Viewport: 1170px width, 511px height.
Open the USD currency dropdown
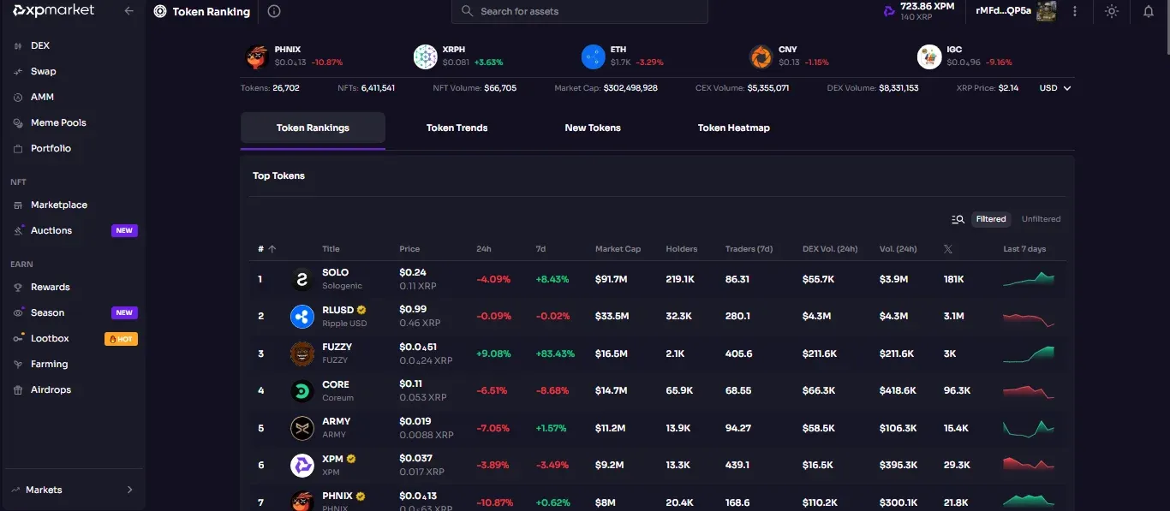[x=1055, y=88]
